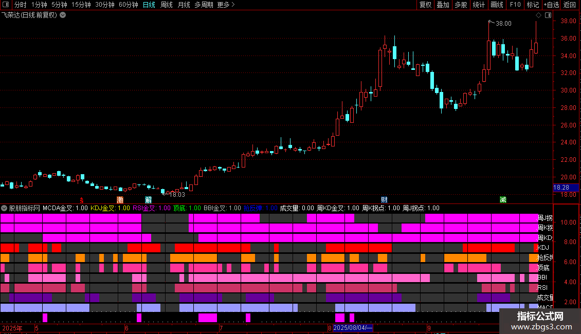The height and width of the screenshot is (334, 581).
Task: Switch to 分时 chart
Action: click(x=21, y=5)
